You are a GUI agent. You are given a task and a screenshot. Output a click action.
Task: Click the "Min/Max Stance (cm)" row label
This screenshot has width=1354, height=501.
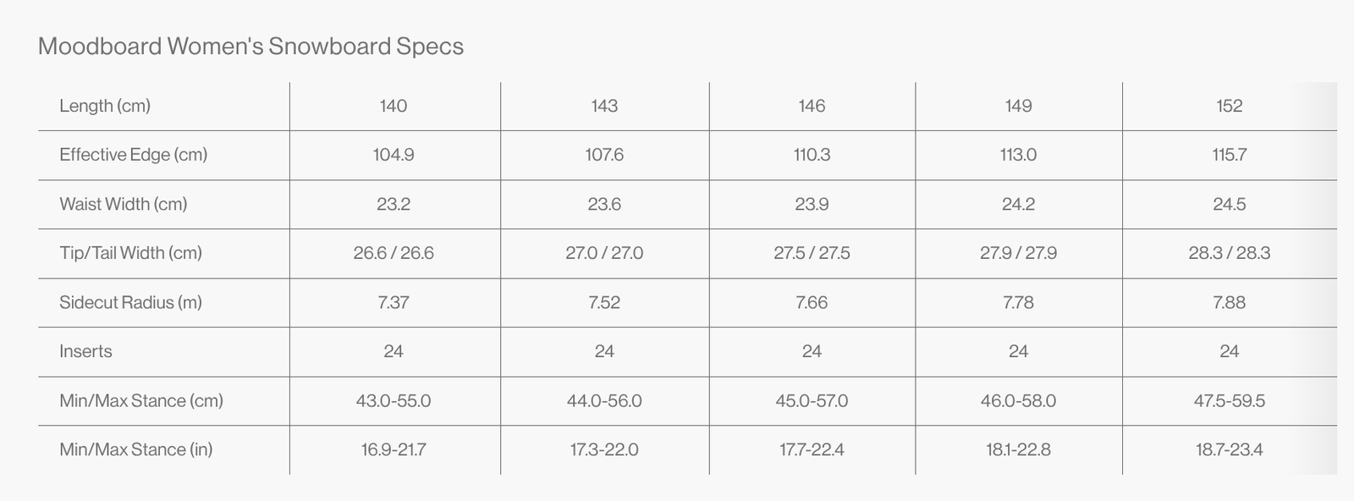coord(141,400)
